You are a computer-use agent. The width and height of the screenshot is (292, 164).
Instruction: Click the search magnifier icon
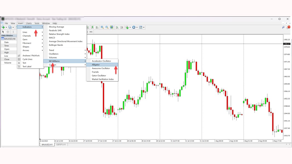coord(283,27)
